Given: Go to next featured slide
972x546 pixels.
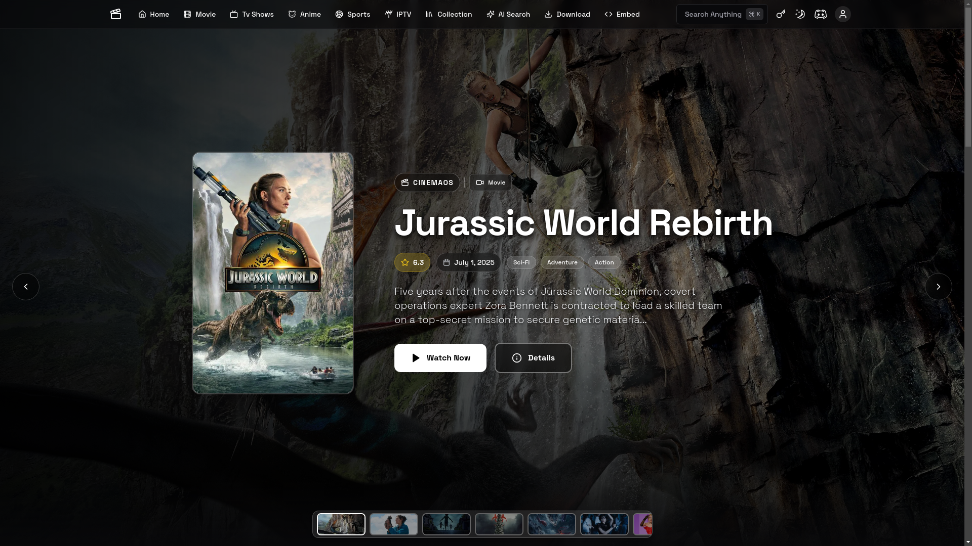Looking at the screenshot, I should click(x=939, y=287).
